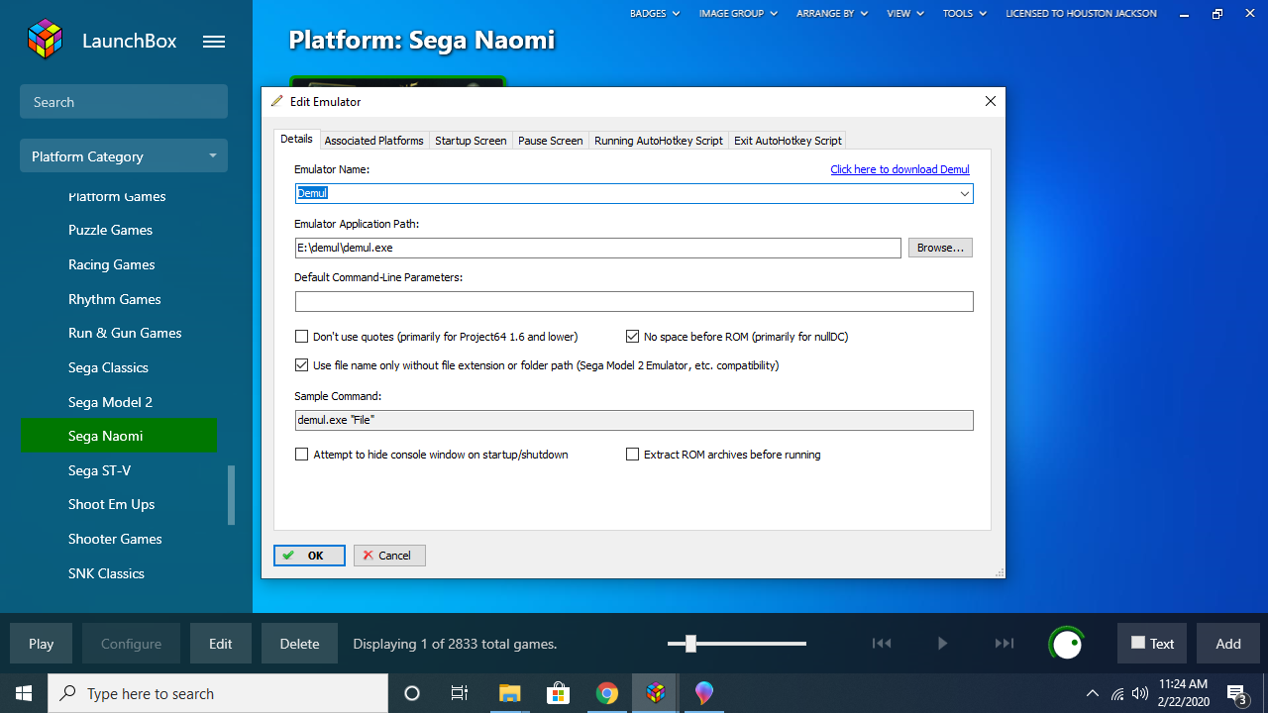Click the LaunchBox cube logo
This screenshot has width=1268, height=713.
pos(46,40)
